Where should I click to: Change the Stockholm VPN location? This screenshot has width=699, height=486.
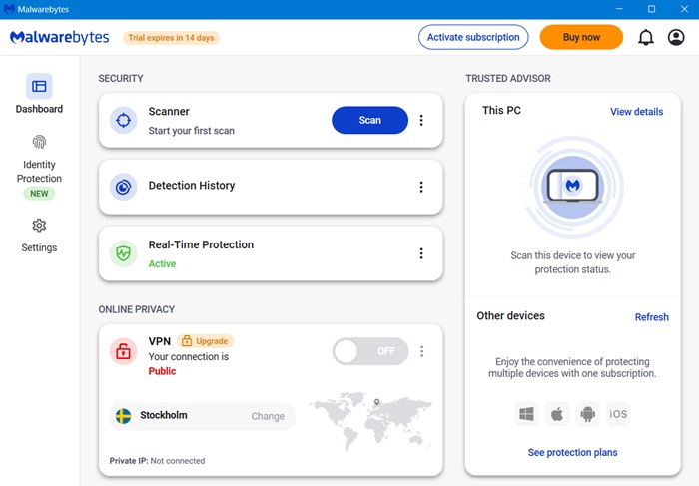(268, 416)
